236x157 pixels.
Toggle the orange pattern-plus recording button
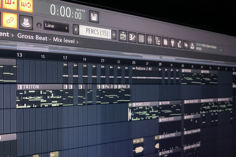pyautogui.click(x=10, y=4)
